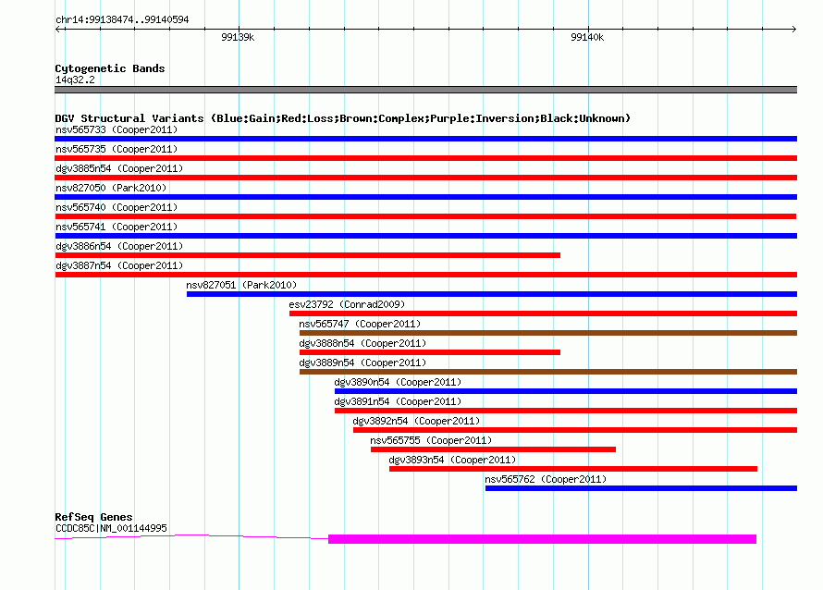The image size is (823, 590).
Task: Select the nsv565740 (Cooper2011) label
Action: click(x=117, y=207)
